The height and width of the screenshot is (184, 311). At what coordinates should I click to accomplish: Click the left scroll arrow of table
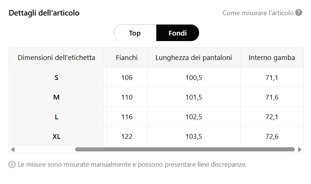(13, 150)
